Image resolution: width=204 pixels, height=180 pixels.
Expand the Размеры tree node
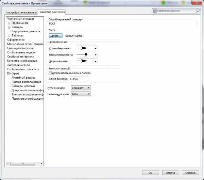point(9,27)
